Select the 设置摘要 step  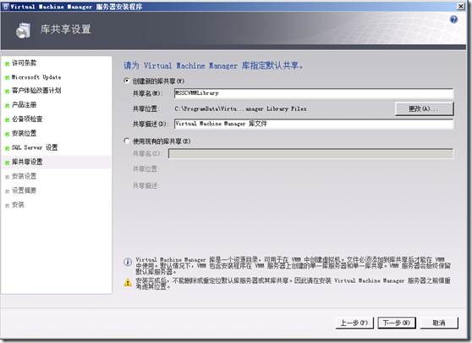[24, 191]
